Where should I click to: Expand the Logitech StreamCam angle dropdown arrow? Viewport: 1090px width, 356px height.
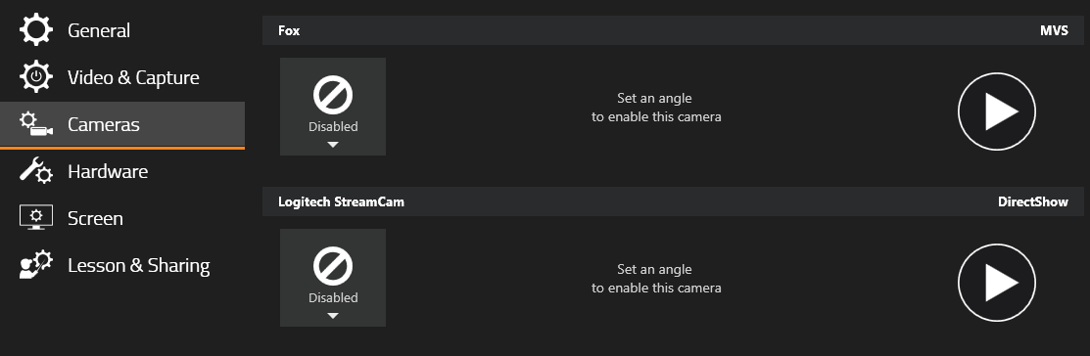tap(333, 316)
